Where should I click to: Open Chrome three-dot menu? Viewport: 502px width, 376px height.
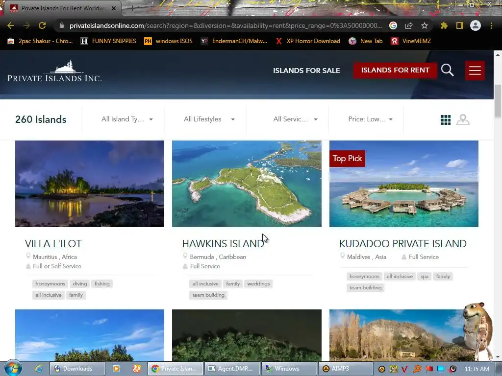(x=491, y=25)
